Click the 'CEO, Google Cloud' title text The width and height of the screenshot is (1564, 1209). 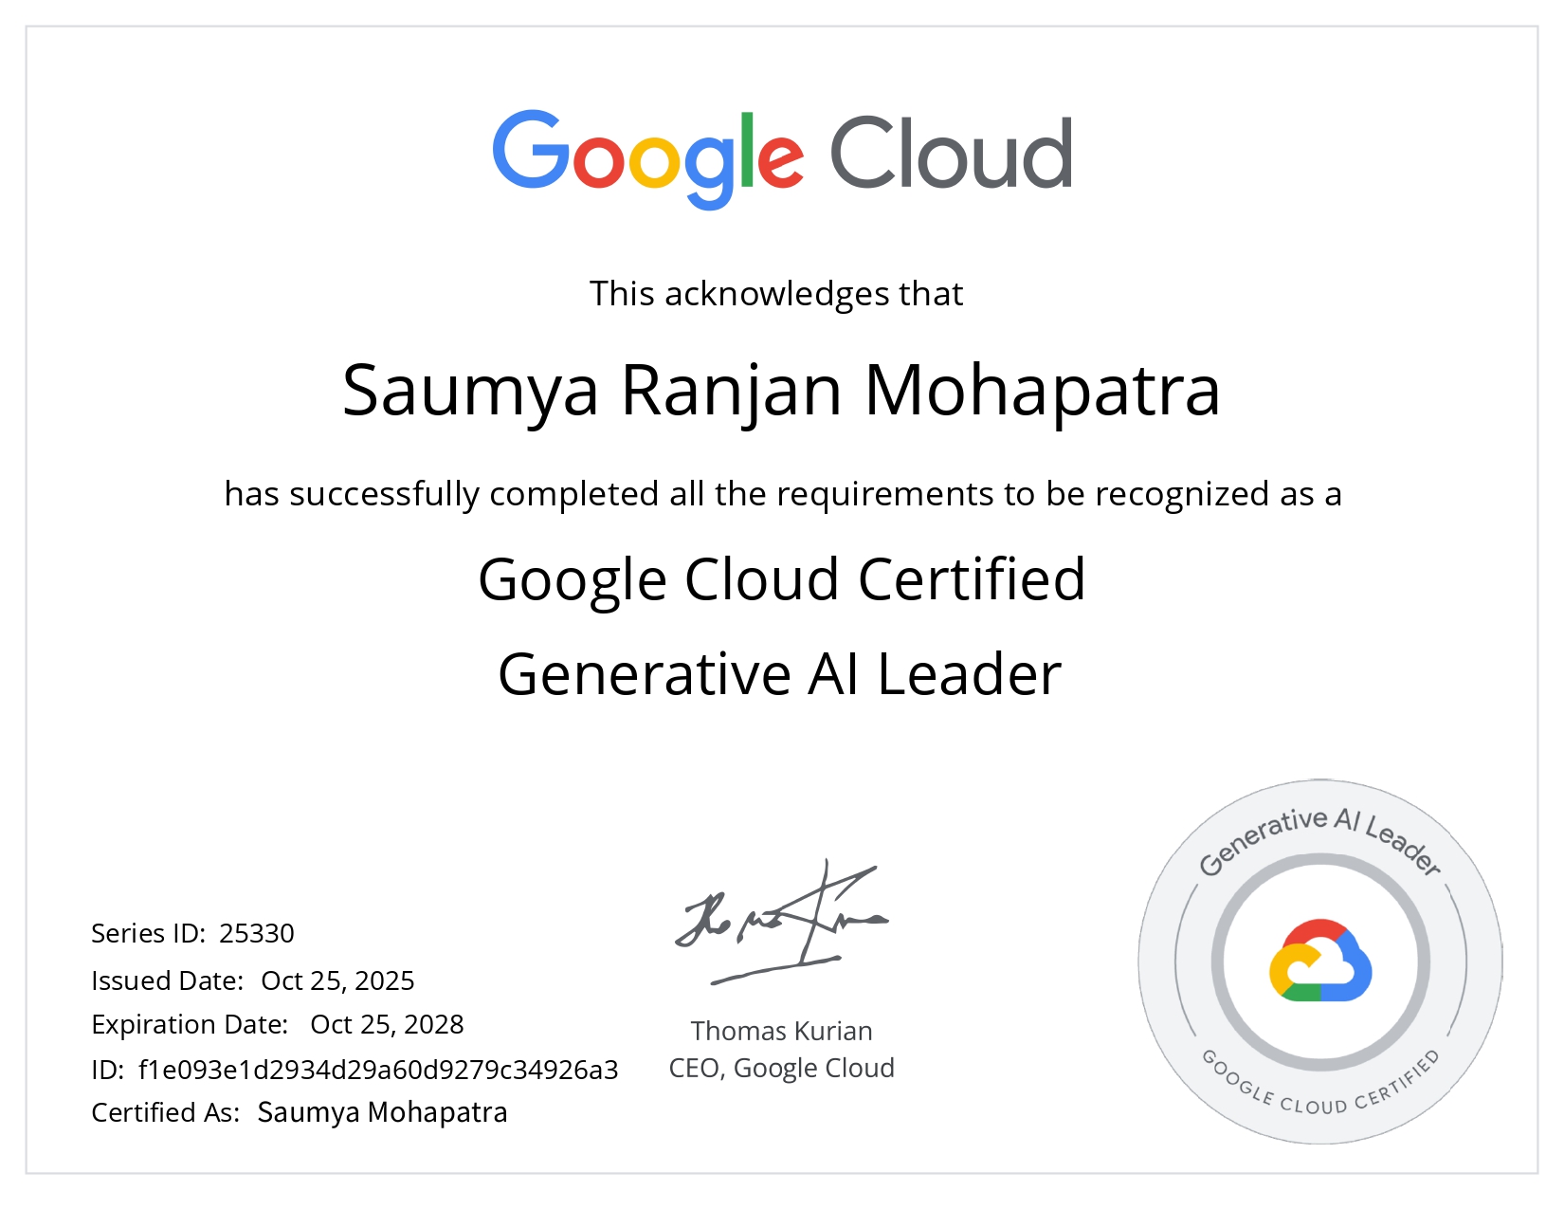781,1069
